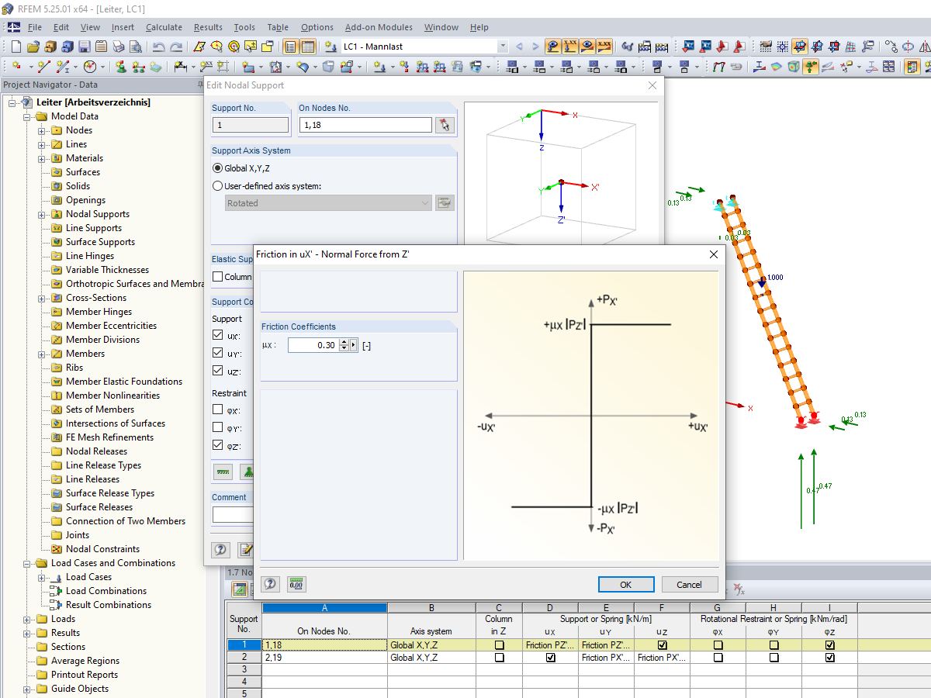Click the New Nodal Support toolbar icon

[x=122, y=67]
